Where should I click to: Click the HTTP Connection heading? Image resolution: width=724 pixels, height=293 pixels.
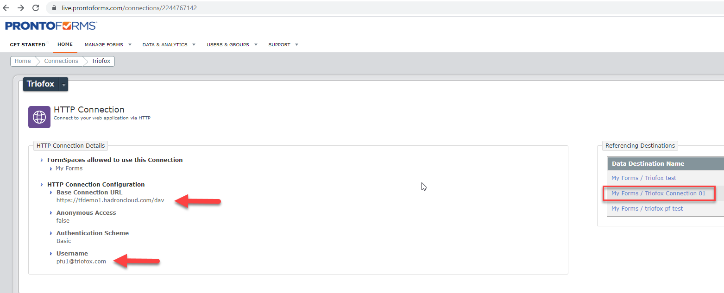coord(89,110)
